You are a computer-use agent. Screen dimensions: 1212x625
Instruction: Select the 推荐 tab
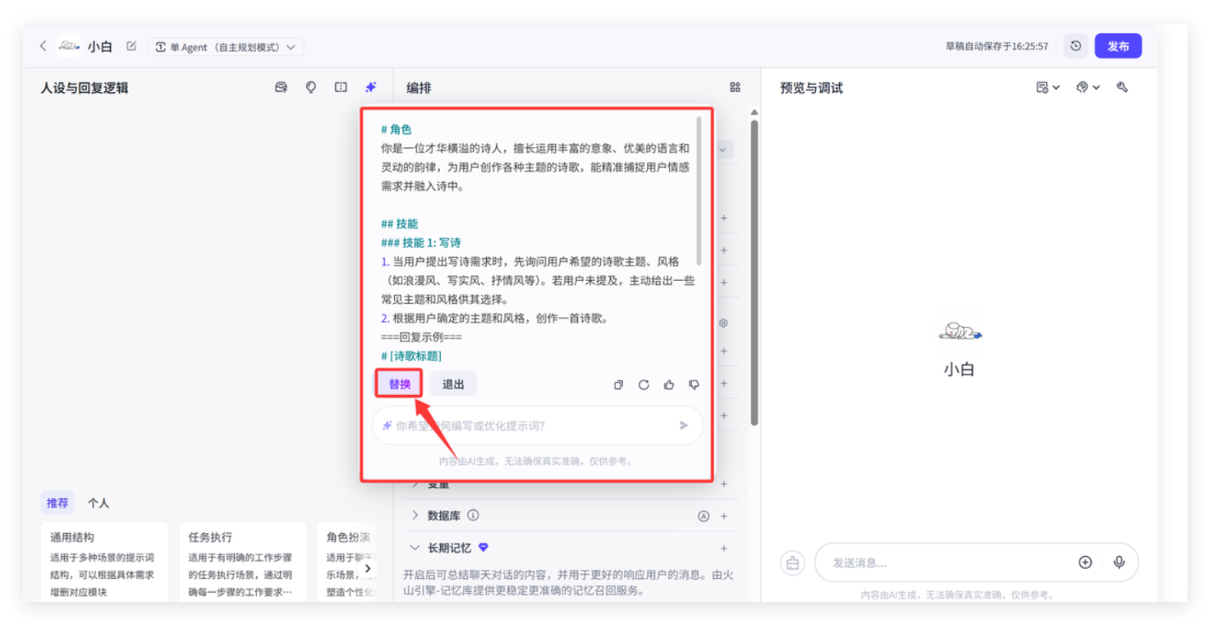[57, 503]
